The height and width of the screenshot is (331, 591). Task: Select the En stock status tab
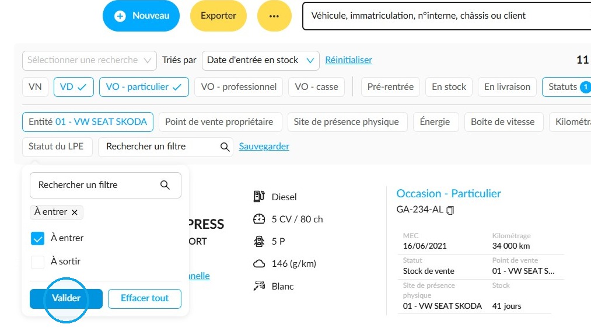pyautogui.click(x=449, y=87)
